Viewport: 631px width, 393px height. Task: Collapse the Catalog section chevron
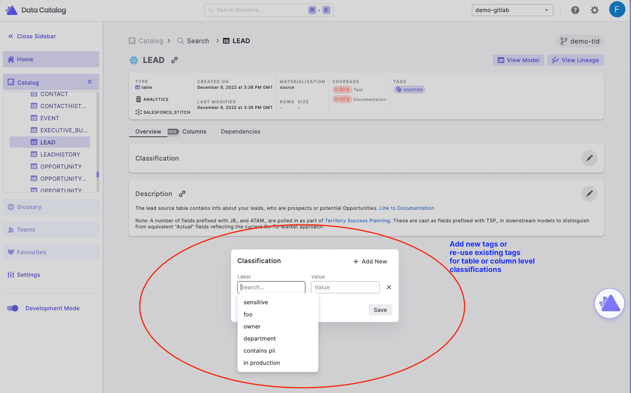tap(90, 82)
